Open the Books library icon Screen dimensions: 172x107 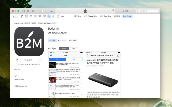pos(44,16)
